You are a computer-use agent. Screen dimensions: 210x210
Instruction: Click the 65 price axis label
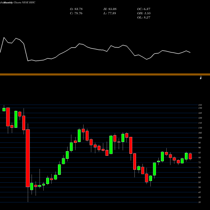click(199, 173)
